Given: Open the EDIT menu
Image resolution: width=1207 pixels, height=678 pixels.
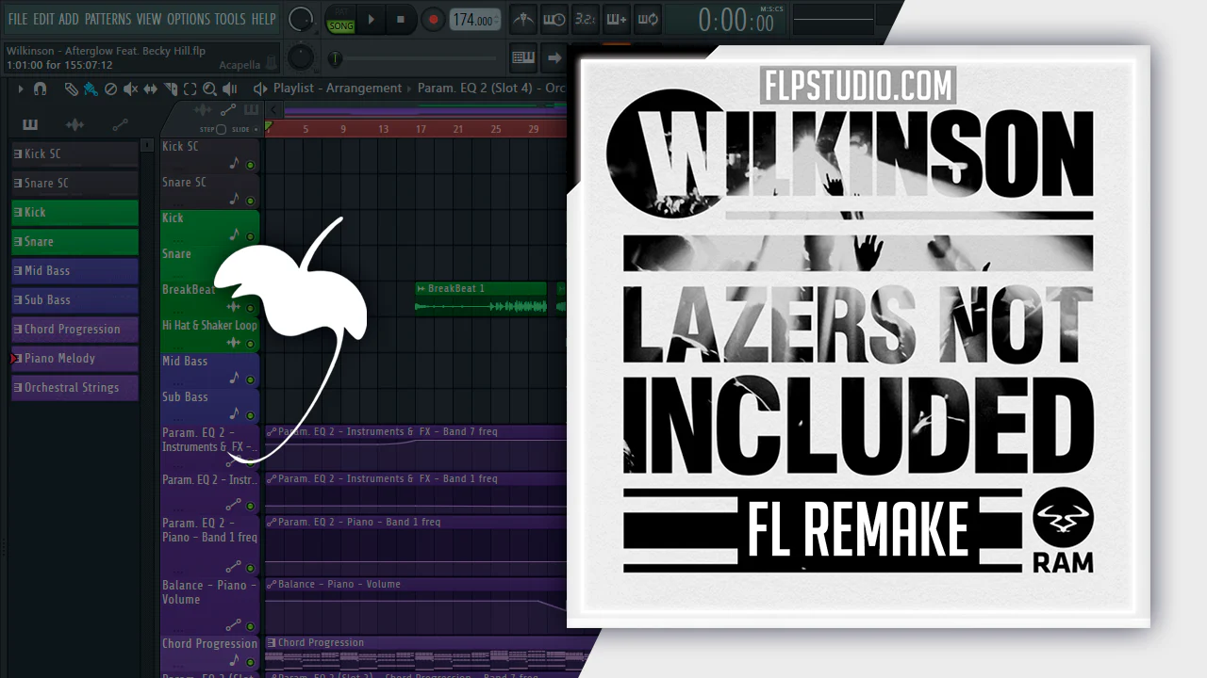Looking at the screenshot, I should [x=43, y=19].
